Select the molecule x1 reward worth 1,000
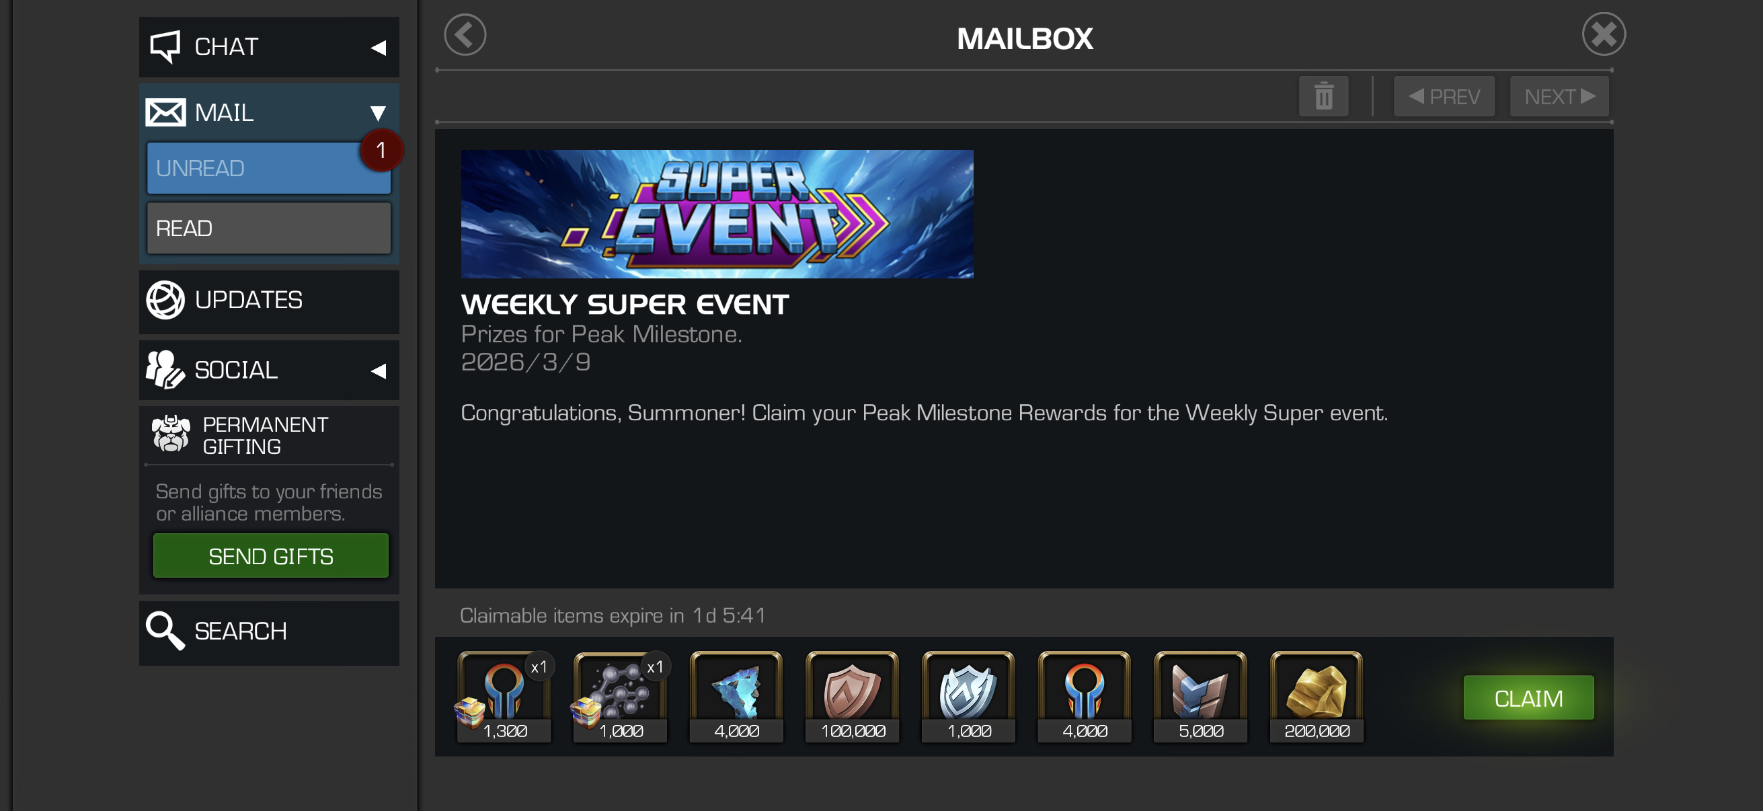 coord(620,697)
